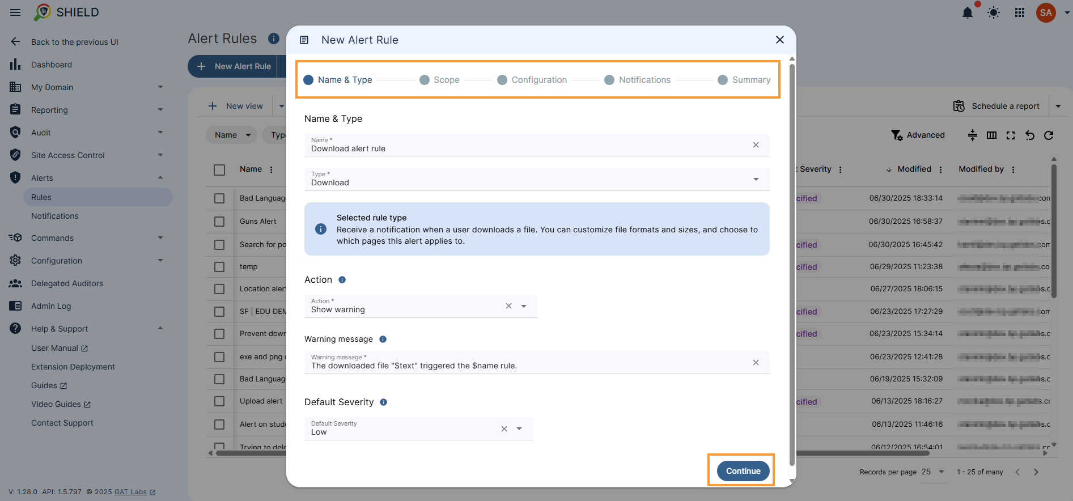1073x501 pixels.
Task: Toggle the fullscreen table icon
Action: coord(1011,135)
